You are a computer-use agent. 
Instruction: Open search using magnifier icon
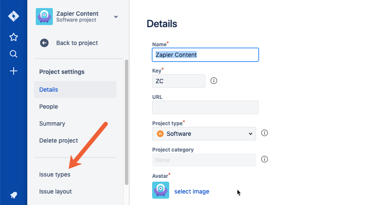(x=14, y=54)
